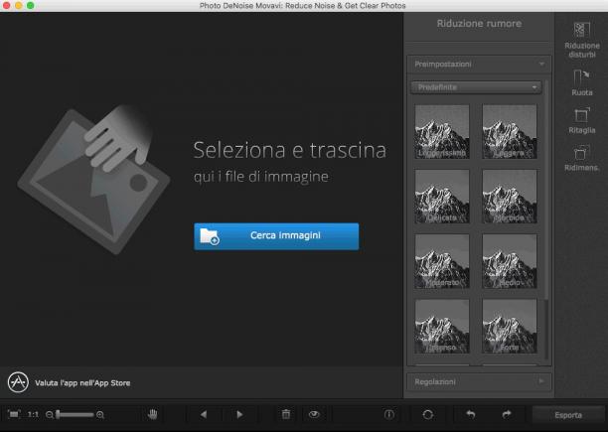
Task: Choose the Intenso preset thumbnail
Action: (442, 326)
